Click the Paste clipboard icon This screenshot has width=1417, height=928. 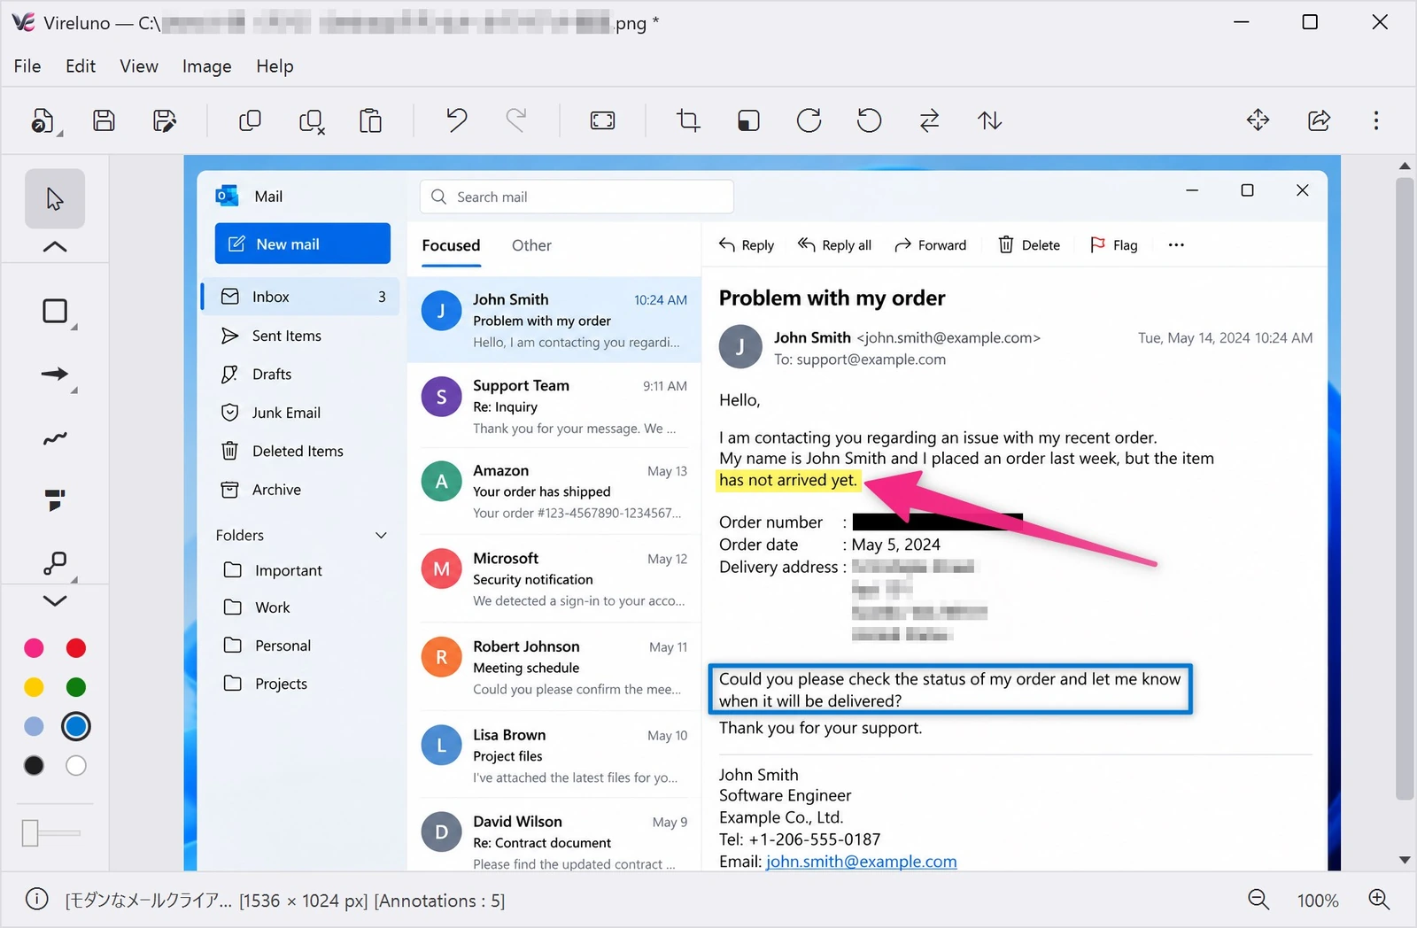click(x=370, y=120)
